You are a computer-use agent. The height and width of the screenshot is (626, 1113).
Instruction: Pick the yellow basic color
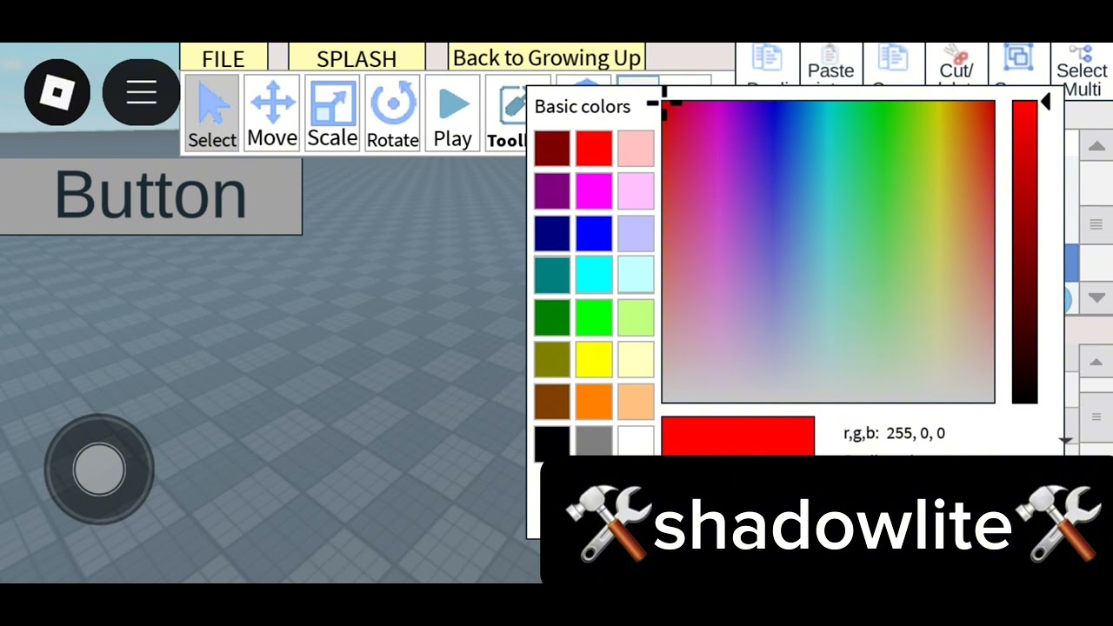pos(594,359)
